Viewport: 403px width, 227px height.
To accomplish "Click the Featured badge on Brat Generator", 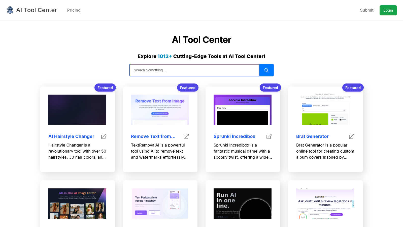I will pyautogui.click(x=353, y=88).
